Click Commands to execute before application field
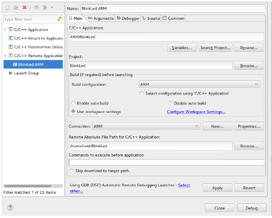Screen dimensions: 272x218 pos(167,163)
